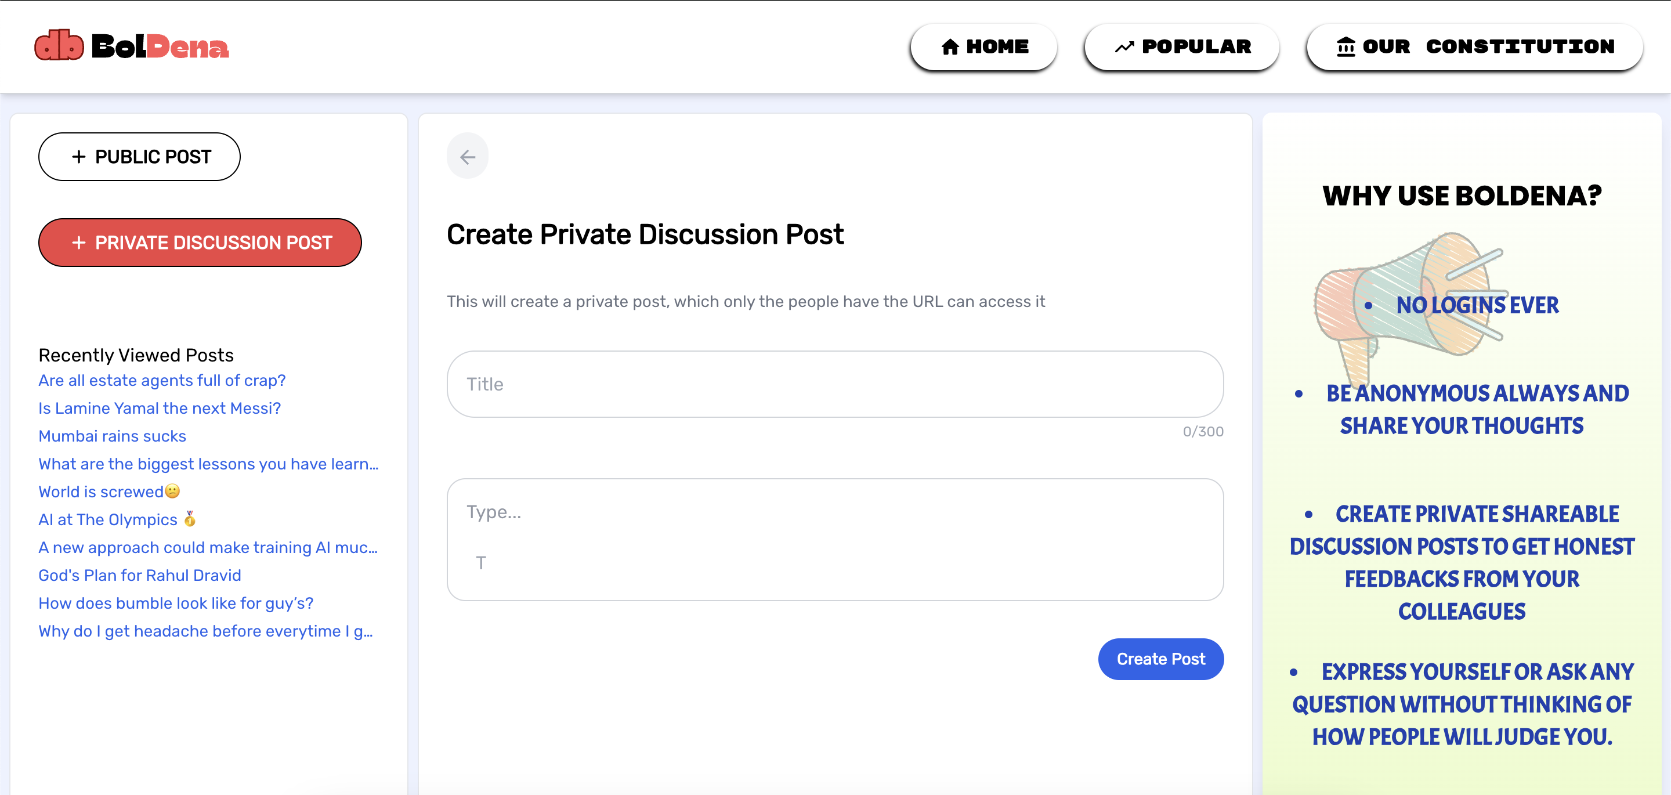Open 'AI at The Olympics' post

point(117,519)
